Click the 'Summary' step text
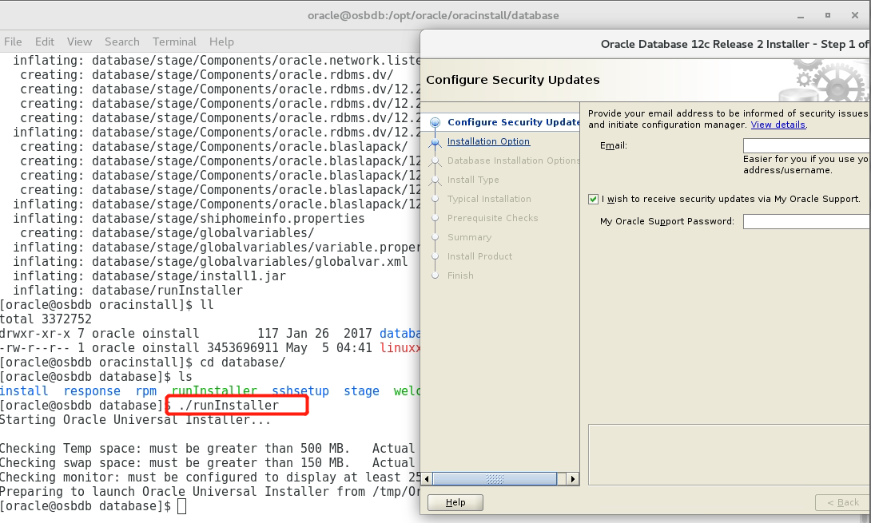 coord(469,237)
